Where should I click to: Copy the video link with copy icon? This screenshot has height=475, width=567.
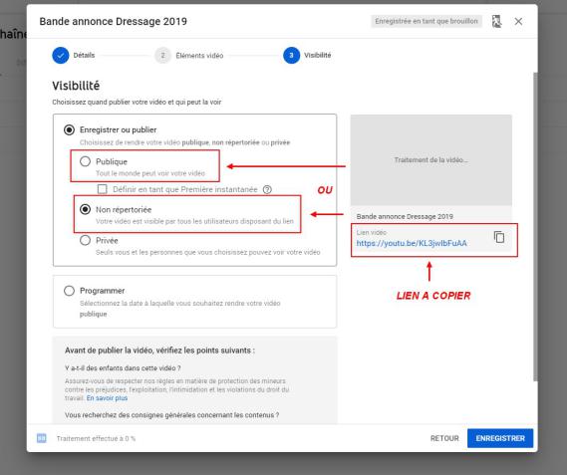click(x=499, y=237)
